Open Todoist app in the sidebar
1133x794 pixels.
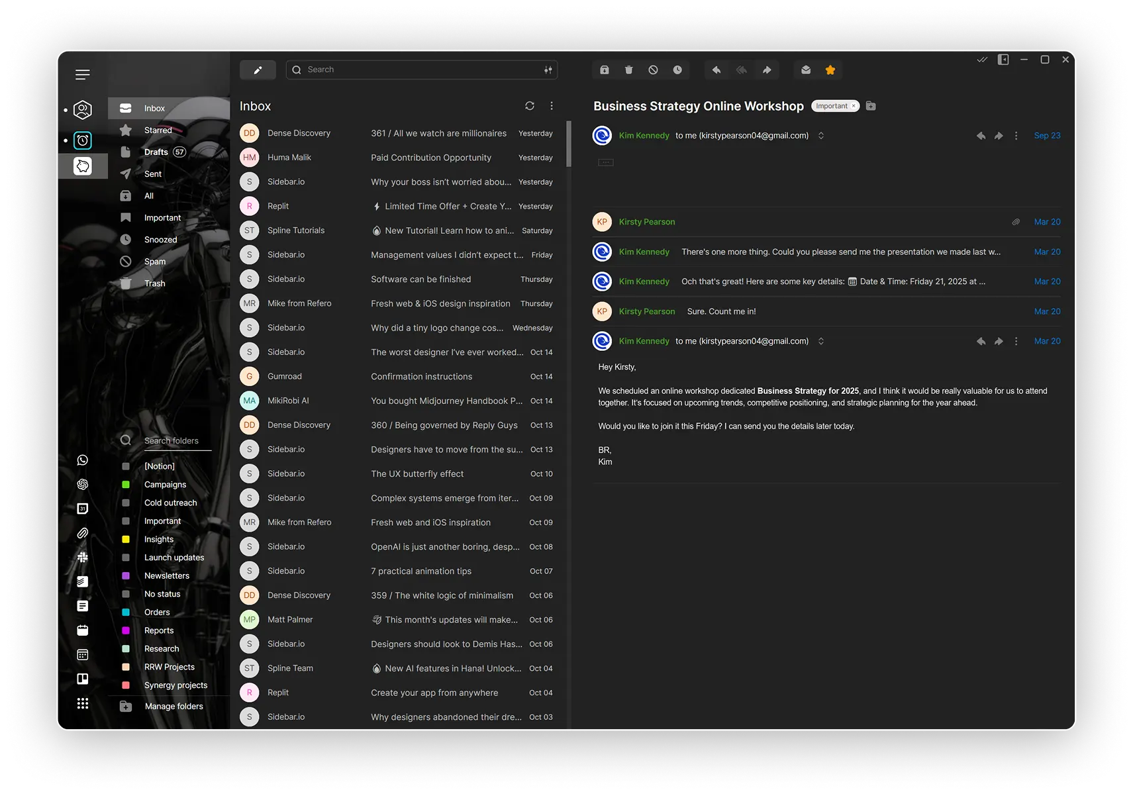pyautogui.click(x=83, y=581)
